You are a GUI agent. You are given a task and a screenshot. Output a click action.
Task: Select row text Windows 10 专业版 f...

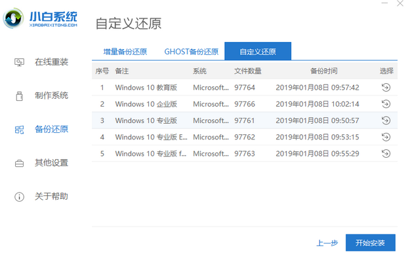point(150,154)
